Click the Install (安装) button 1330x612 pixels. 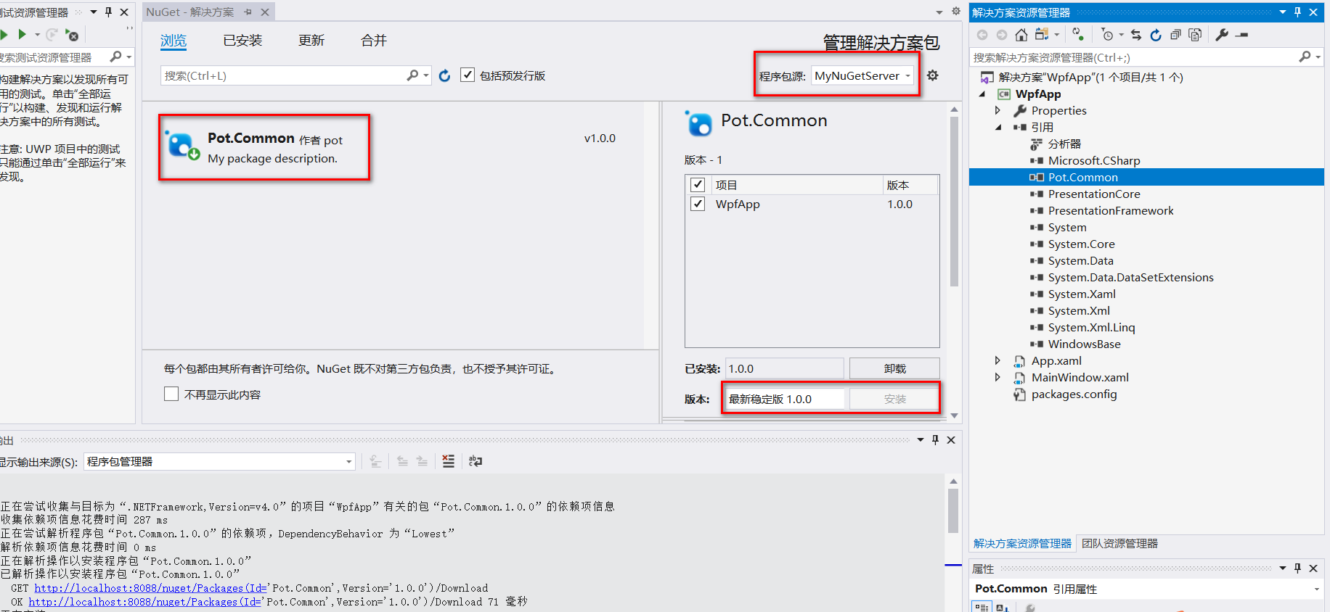coord(894,399)
